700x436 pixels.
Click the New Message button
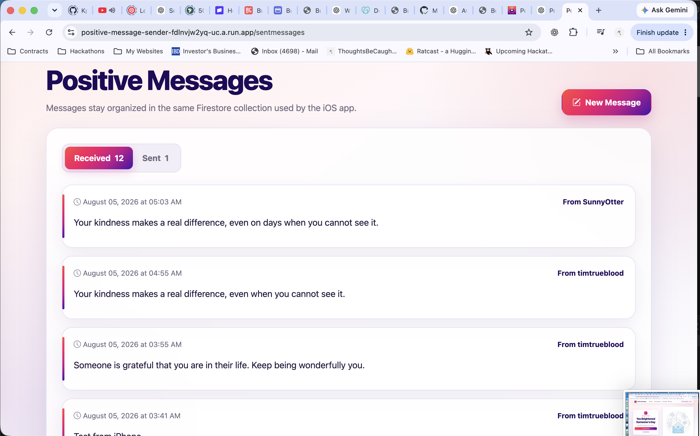click(x=606, y=102)
